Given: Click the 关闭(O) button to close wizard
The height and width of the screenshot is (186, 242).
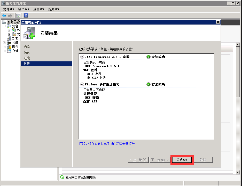Looking at the screenshot, I should 182,160.
